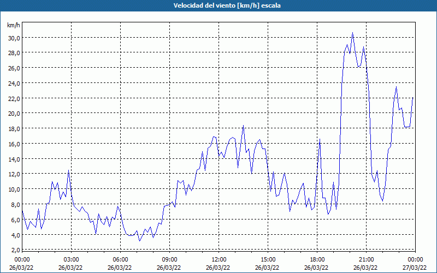Click the '16,0' y-axis value

[x=14, y=144]
